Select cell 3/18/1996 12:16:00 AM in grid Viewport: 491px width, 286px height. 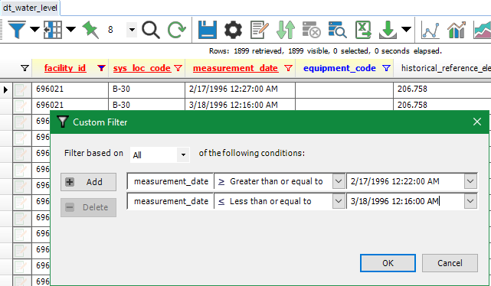[241, 105]
